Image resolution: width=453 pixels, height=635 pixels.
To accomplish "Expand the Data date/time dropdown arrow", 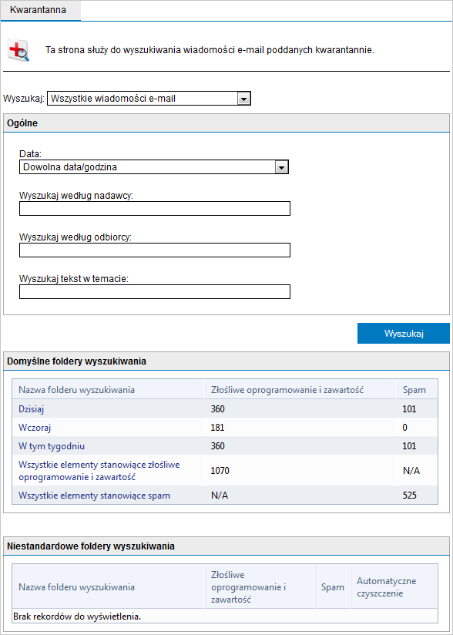I will click(281, 167).
